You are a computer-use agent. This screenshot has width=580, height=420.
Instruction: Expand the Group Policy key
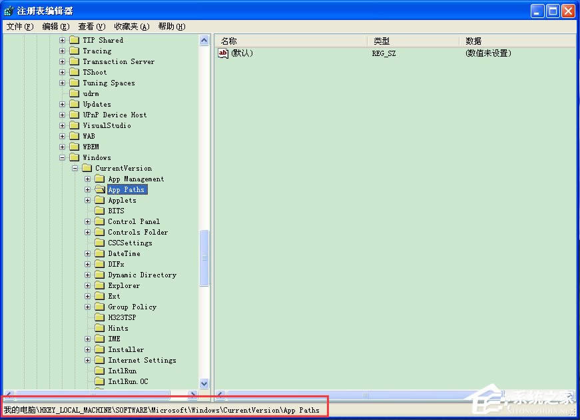(87, 307)
